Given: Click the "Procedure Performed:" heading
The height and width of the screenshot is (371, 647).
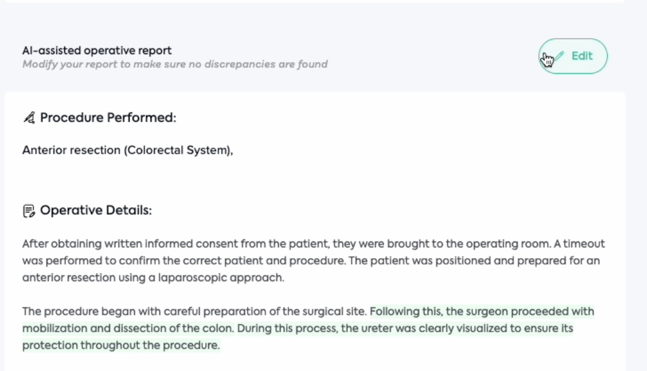Looking at the screenshot, I should coord(108,118).
